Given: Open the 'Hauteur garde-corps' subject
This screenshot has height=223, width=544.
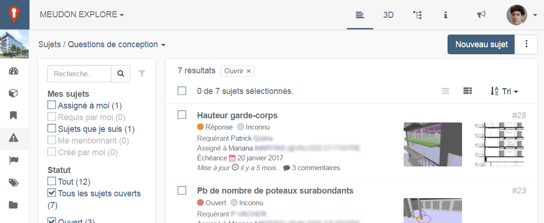Looking at the screenshot, I should point(237,115).
